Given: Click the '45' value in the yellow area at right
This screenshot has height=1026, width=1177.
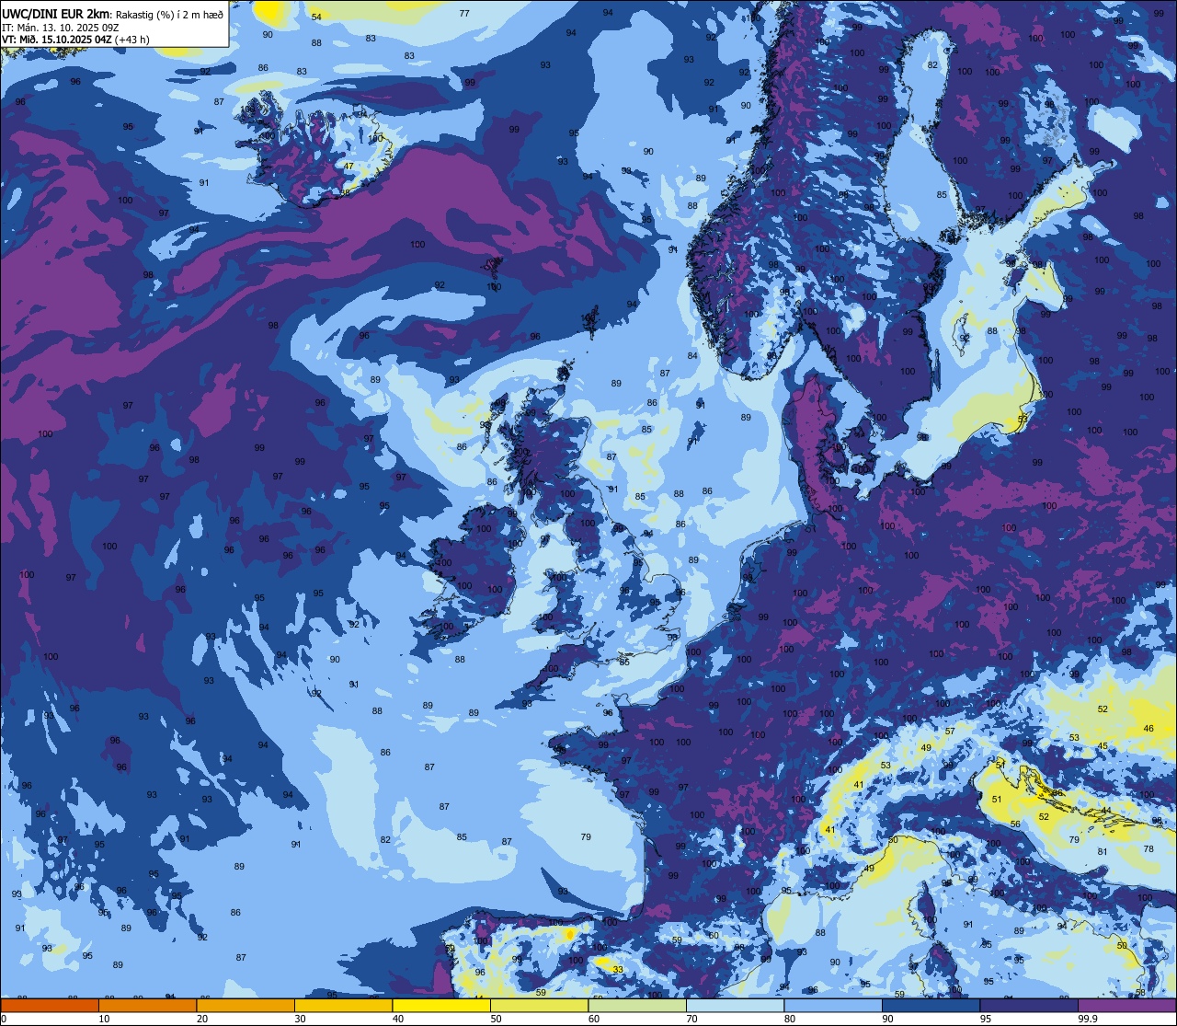Looking at the screenshot, I should click(x=1103, y=746).
